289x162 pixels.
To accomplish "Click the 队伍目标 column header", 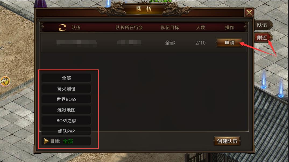I will [x=170, y=28].
